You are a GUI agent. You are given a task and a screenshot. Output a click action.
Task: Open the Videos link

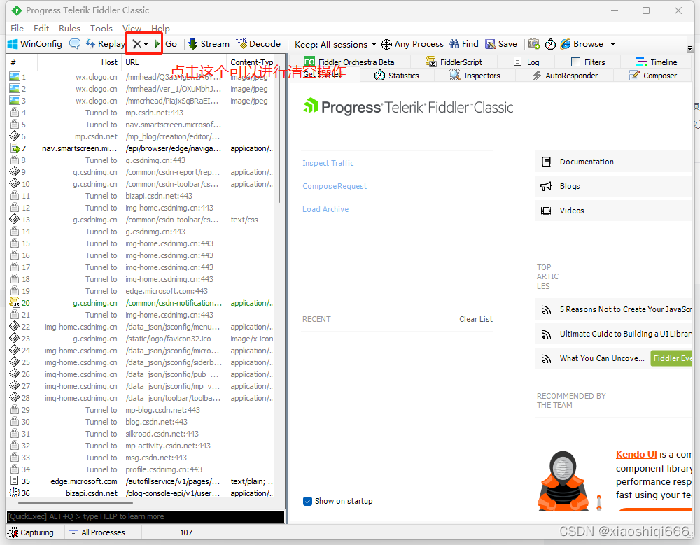coord(613,211)
